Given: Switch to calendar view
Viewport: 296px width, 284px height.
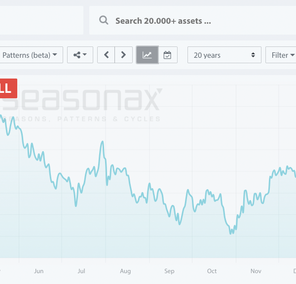Looking at the screenshot, I should point(168,55).
